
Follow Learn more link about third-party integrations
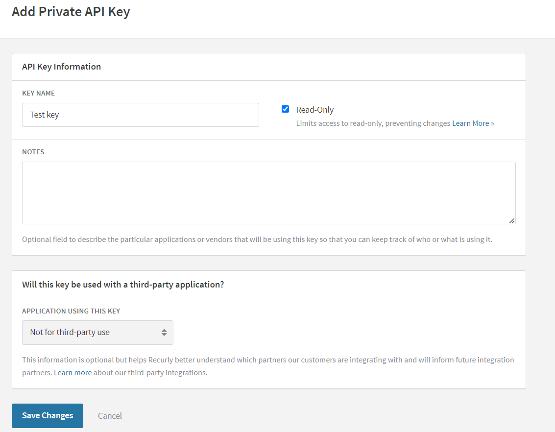(72, 373)
